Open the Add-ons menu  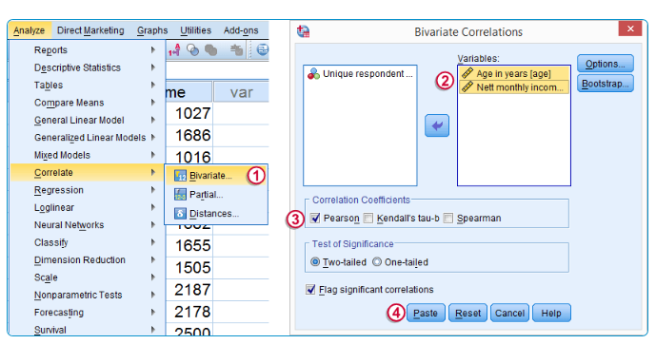tap(241, 30)
